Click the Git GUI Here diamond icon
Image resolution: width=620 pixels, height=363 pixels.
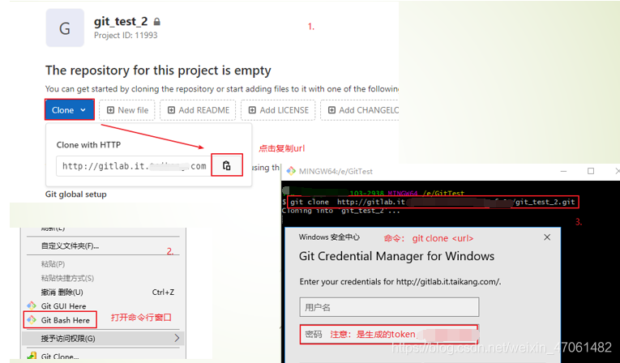(x=32, y=305)
